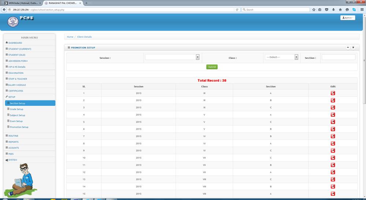Go to browser home page icon

tap(340, 10)
